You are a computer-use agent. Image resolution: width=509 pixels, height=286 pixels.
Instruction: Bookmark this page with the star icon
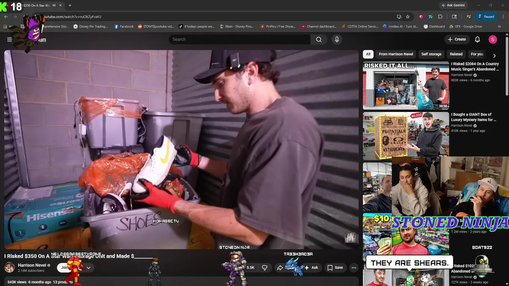pyautogui.click(x=408, y=17)
